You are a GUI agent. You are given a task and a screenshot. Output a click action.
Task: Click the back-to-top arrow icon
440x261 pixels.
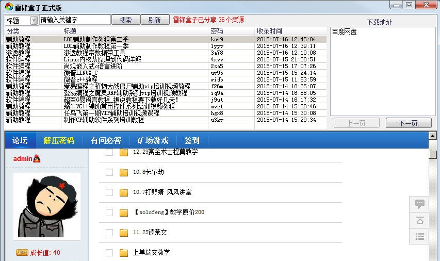click(x=420, y=221)
